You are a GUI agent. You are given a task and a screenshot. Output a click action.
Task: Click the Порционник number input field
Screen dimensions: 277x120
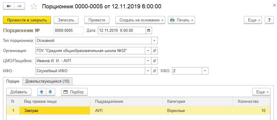coord(69,30)
